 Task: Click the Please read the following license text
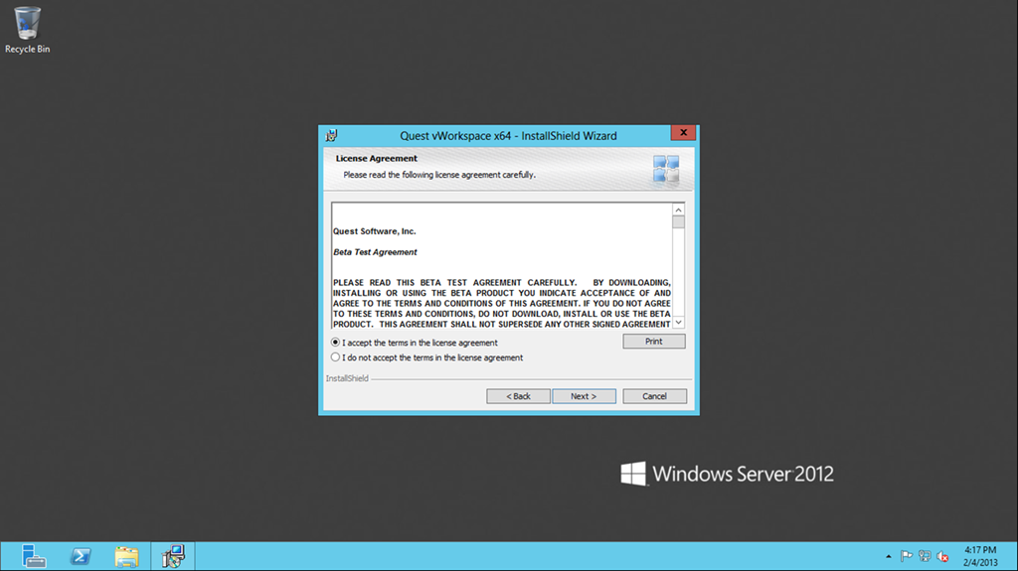[x=439, y=175]
